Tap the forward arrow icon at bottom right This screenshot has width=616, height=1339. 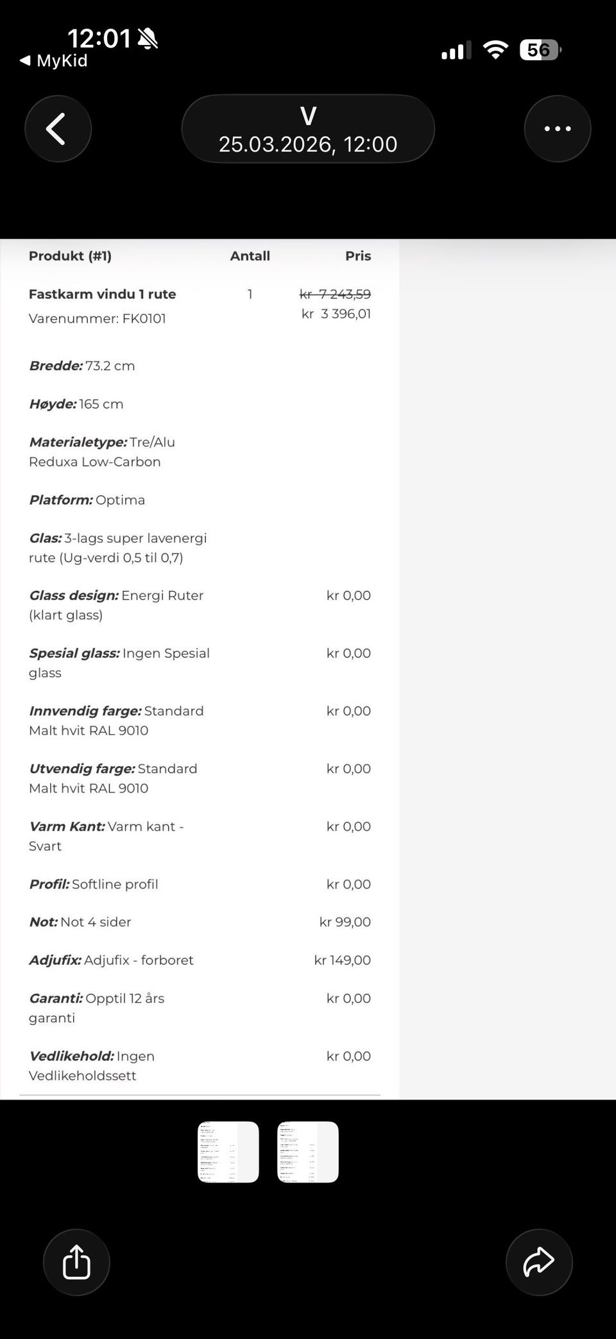pos(539,1262)
